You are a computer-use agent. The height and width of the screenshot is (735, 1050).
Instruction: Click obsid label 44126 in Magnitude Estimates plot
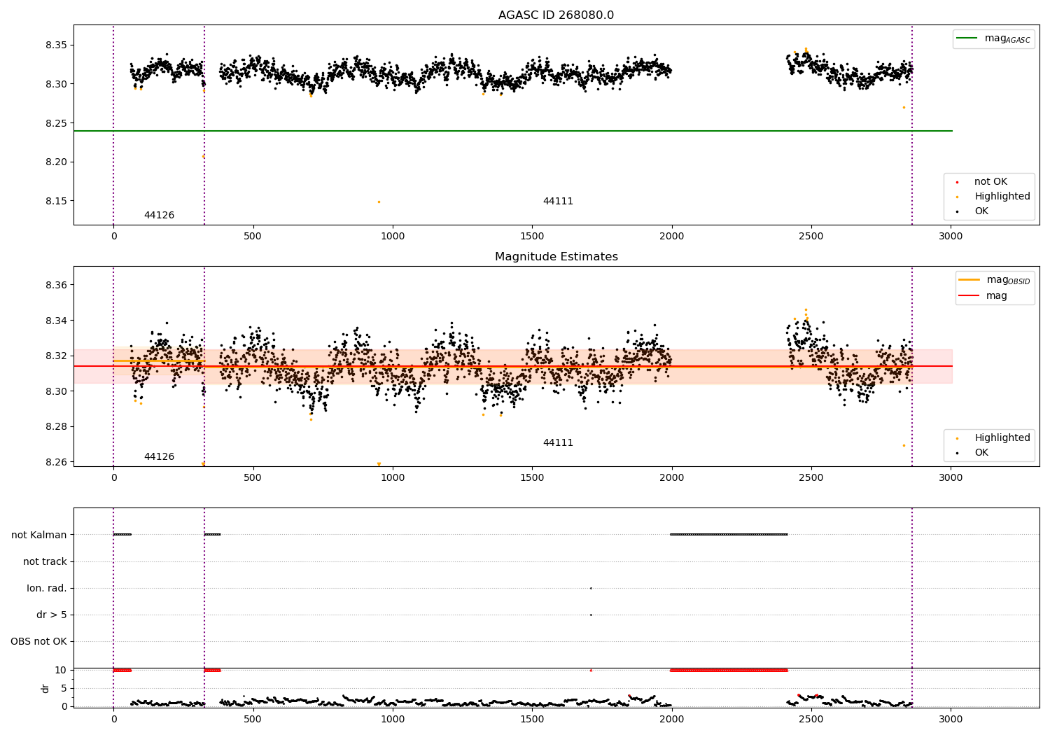coord(159,457)
